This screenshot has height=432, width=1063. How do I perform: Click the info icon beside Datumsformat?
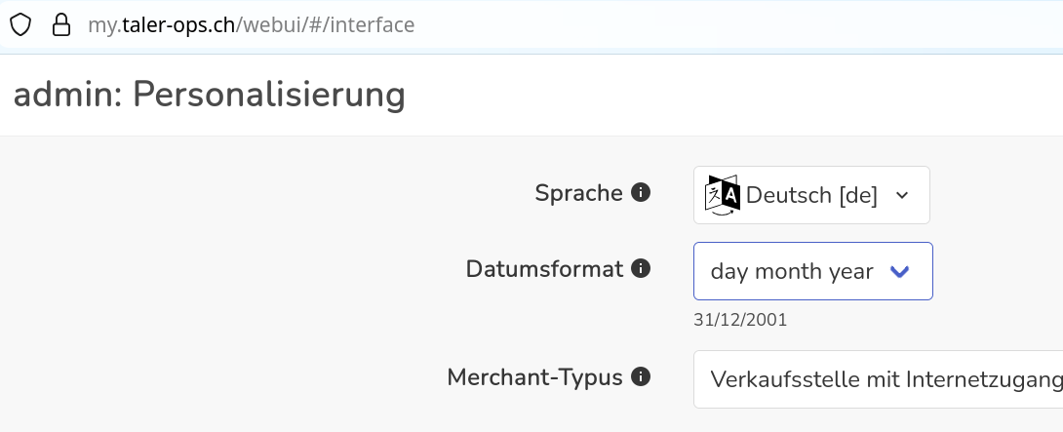pyautogui.click(x=641, y=268)
